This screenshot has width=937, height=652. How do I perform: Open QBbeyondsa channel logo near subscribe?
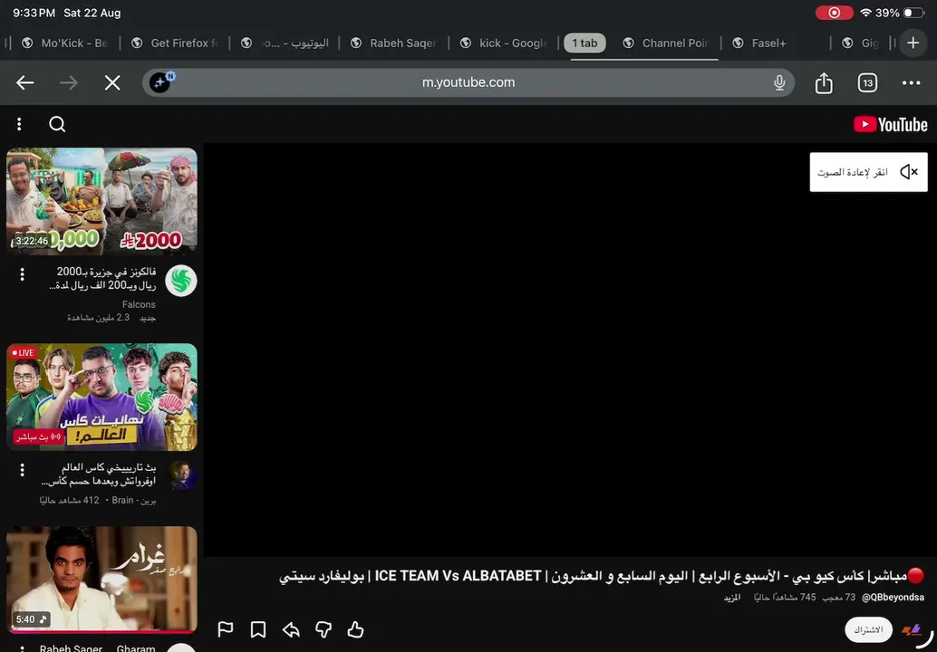tap(912, 629)
